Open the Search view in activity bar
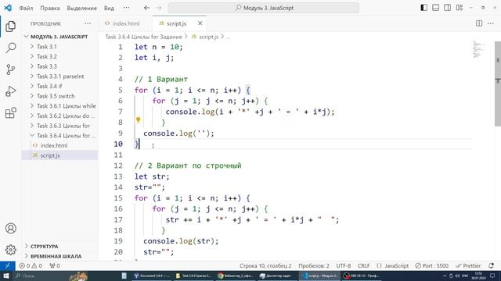 pyautogui.click(x=10, y=48)
